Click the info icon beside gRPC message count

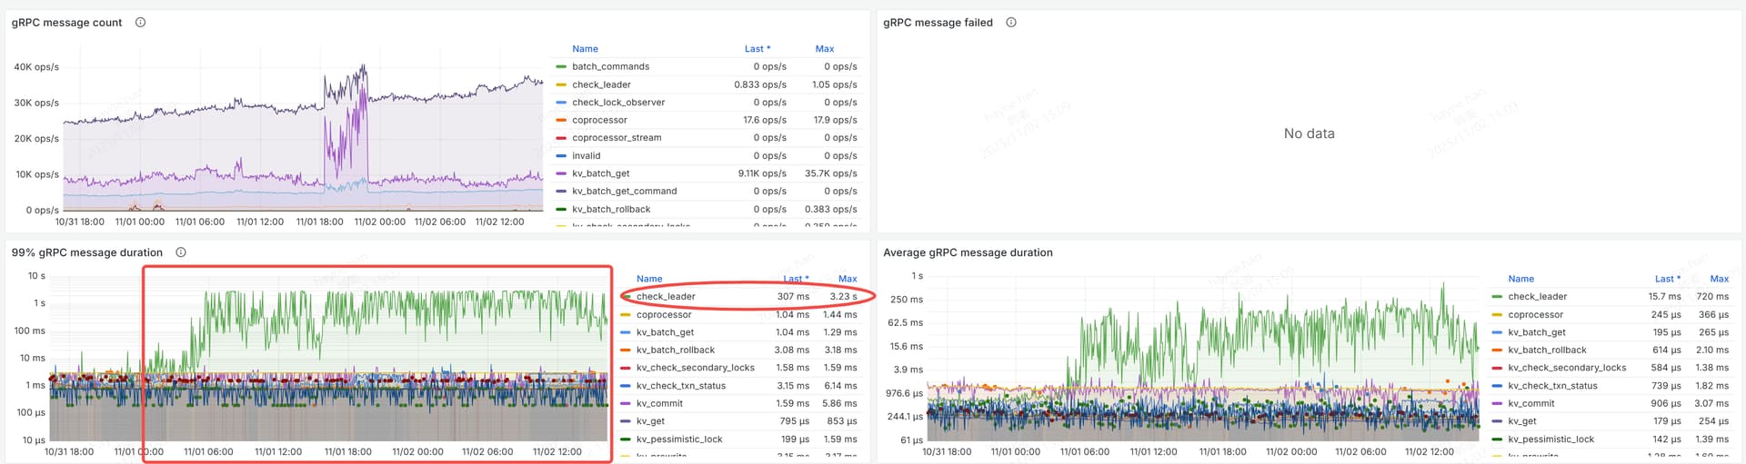[140, 23]
